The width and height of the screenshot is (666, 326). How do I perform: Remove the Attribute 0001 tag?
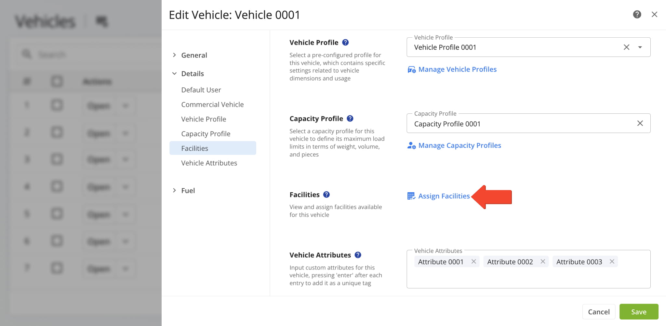[473, 261]
